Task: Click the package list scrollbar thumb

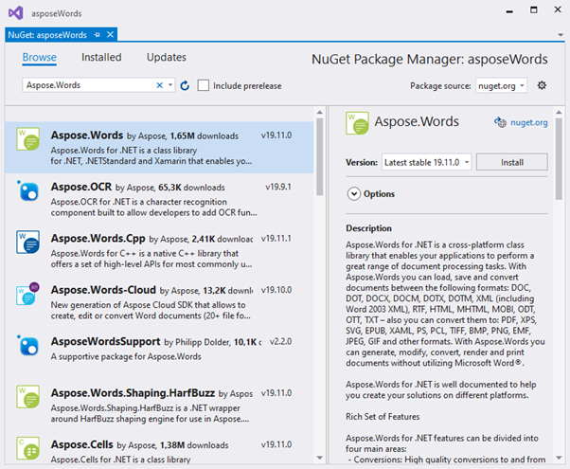Action: pos(319,156)
